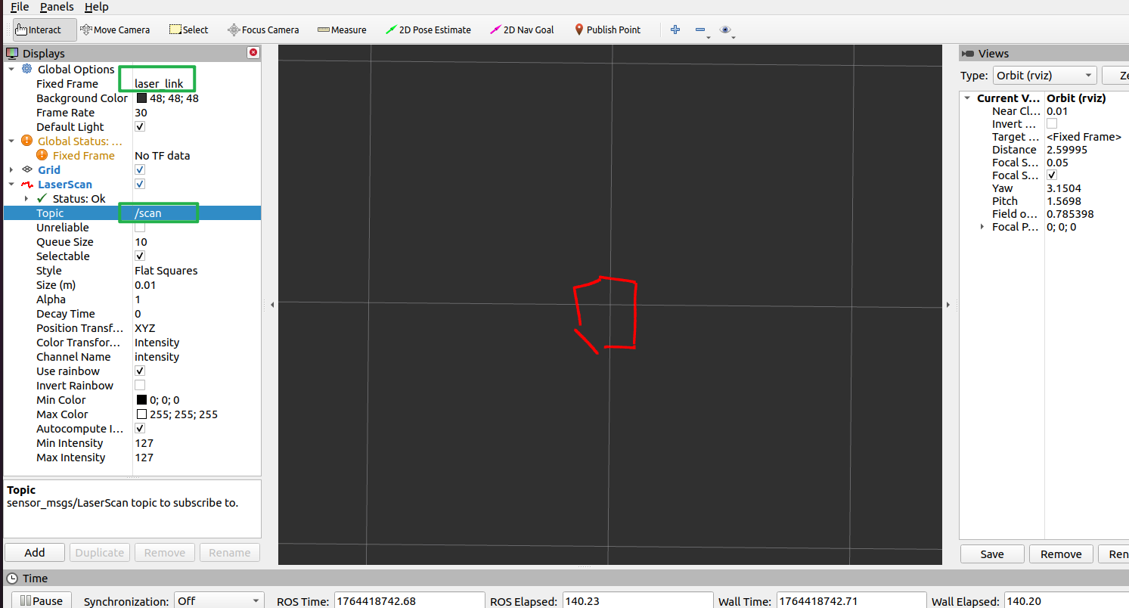The height and width of the screenshot is (608, 1129).
Task: Click the blue plus add-tool icon
Action: [675, 30]
